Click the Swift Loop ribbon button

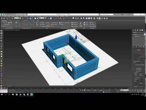54,23
